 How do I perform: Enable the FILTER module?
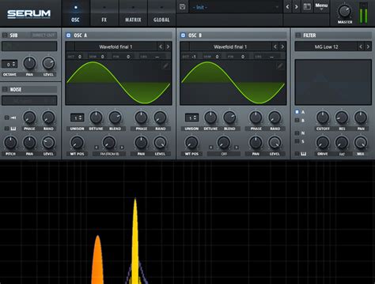pos(298,35)
